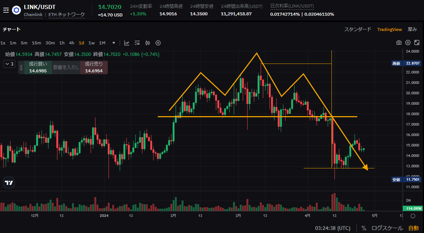This screenshot has width=424, height=233.
Task: Click the チャート section title
Action: click(x=12, y=29)
